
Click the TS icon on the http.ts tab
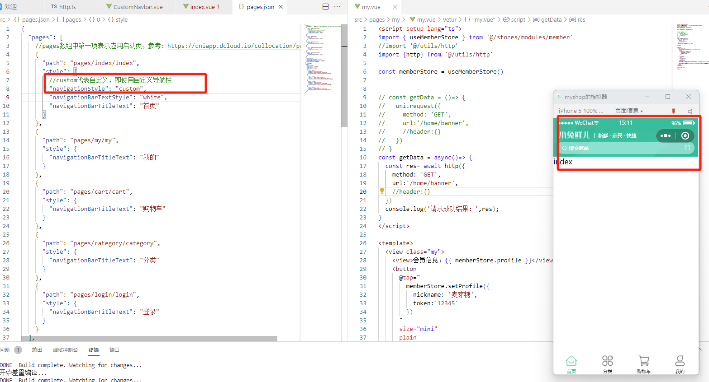click(54, 7)
